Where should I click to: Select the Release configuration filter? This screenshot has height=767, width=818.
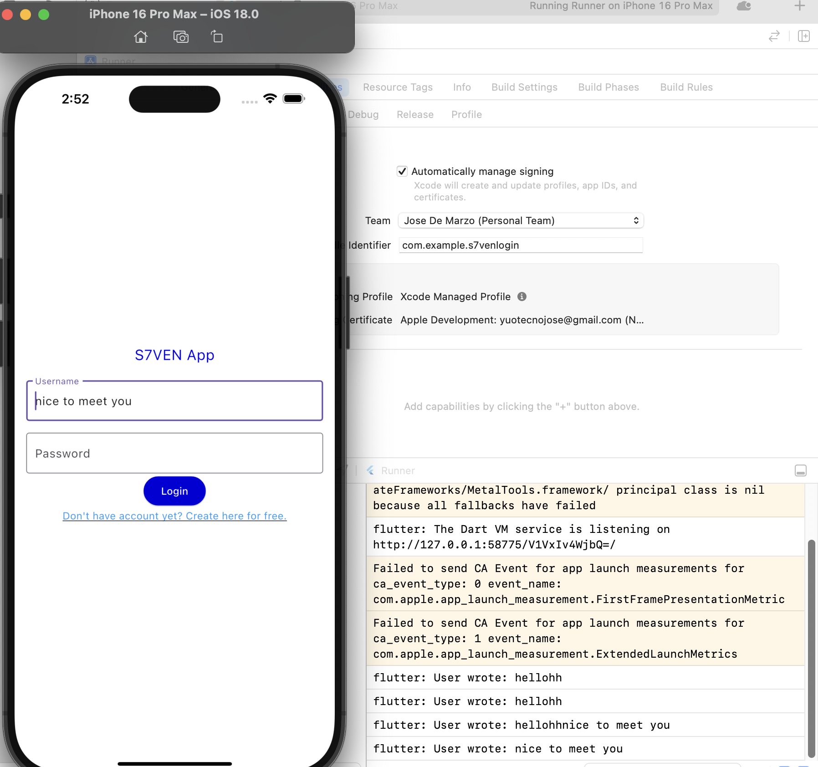(x=415, y=114)
